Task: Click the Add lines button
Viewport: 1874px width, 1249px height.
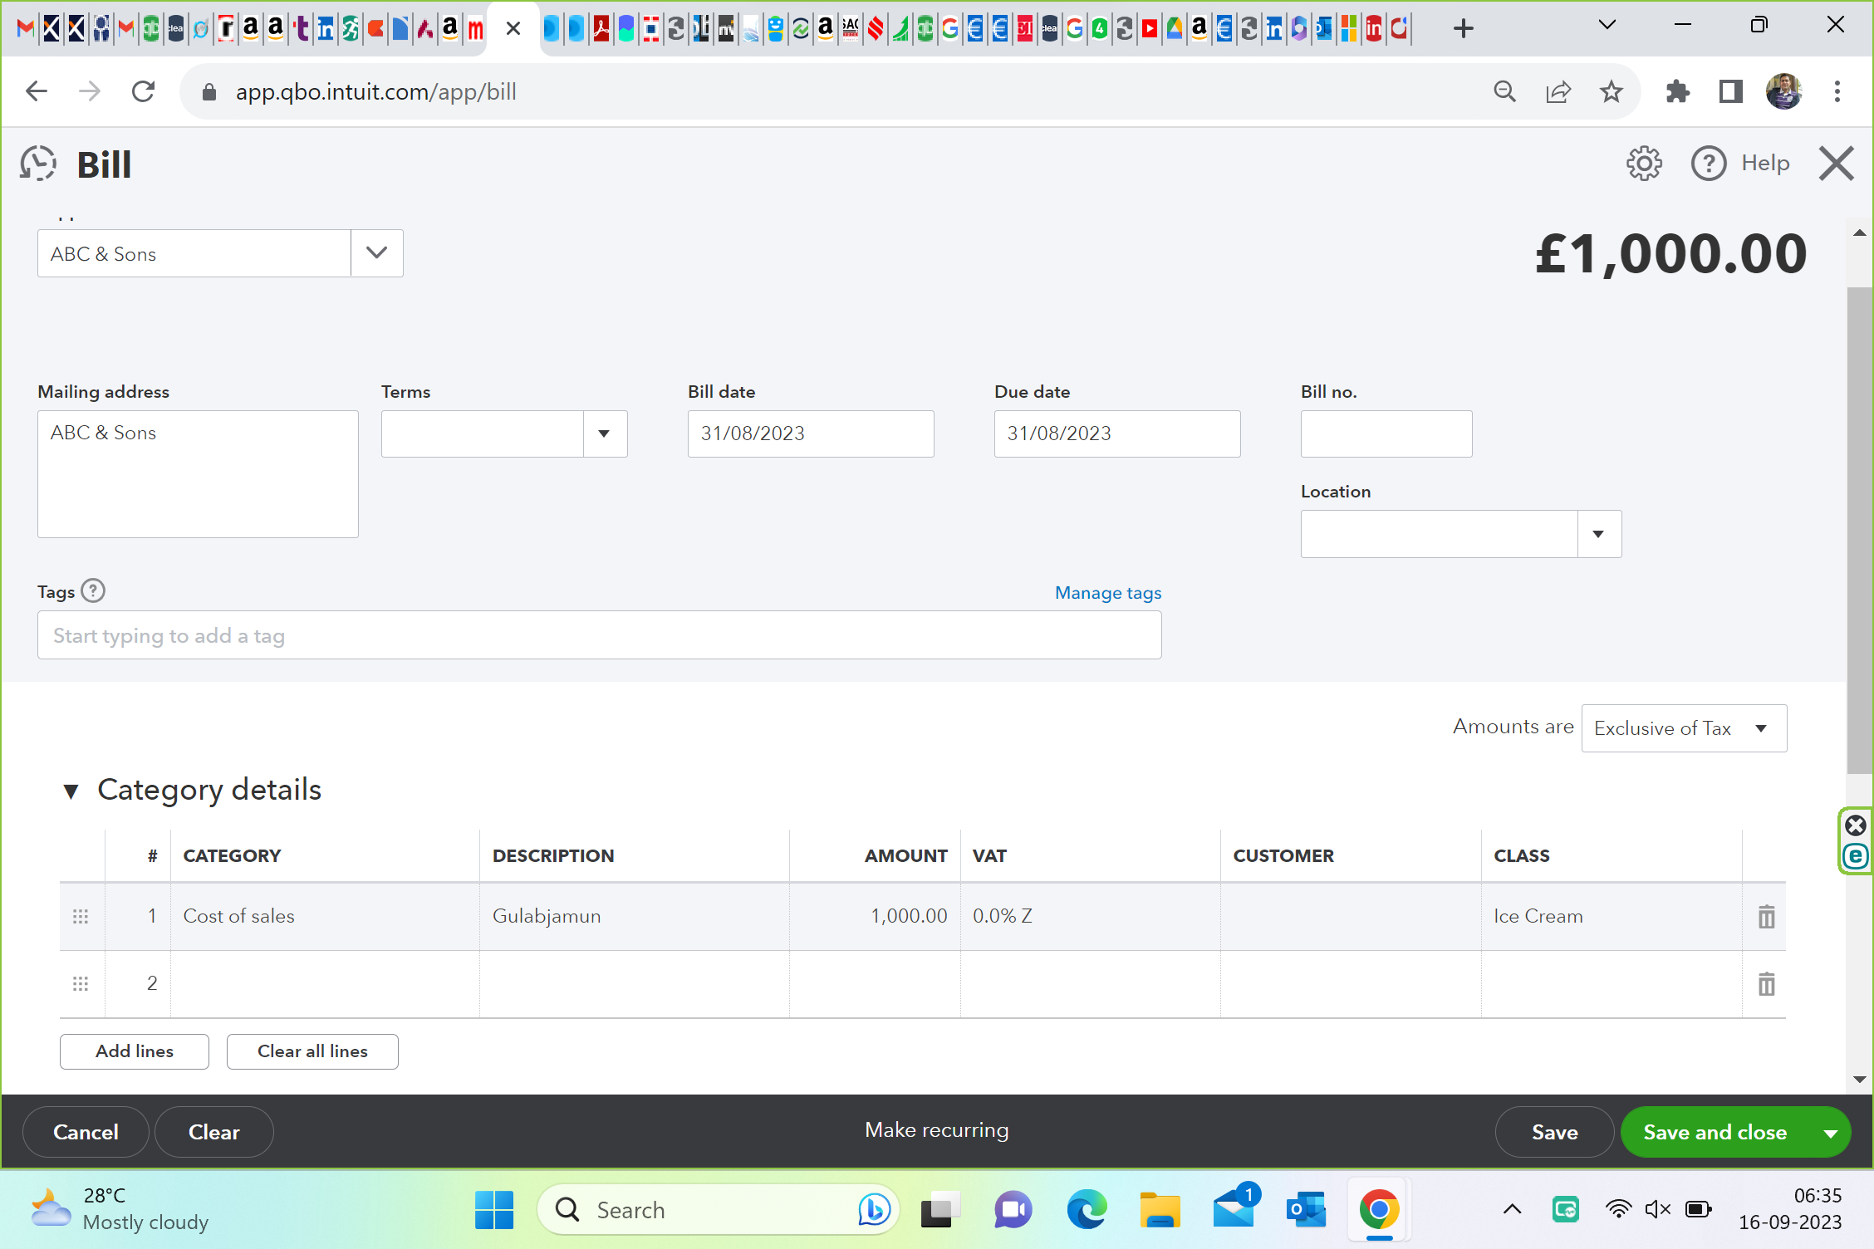Action: 134,1051
